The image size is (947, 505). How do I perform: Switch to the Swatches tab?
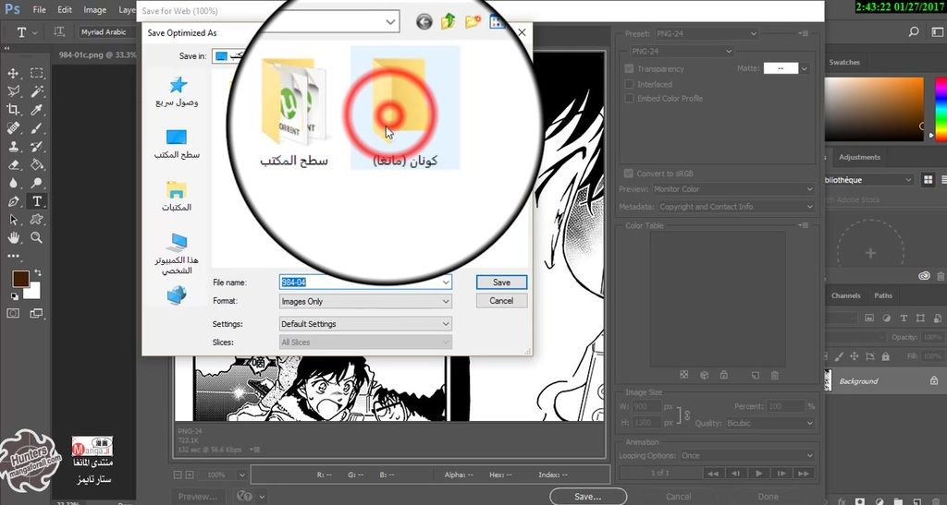844,62
